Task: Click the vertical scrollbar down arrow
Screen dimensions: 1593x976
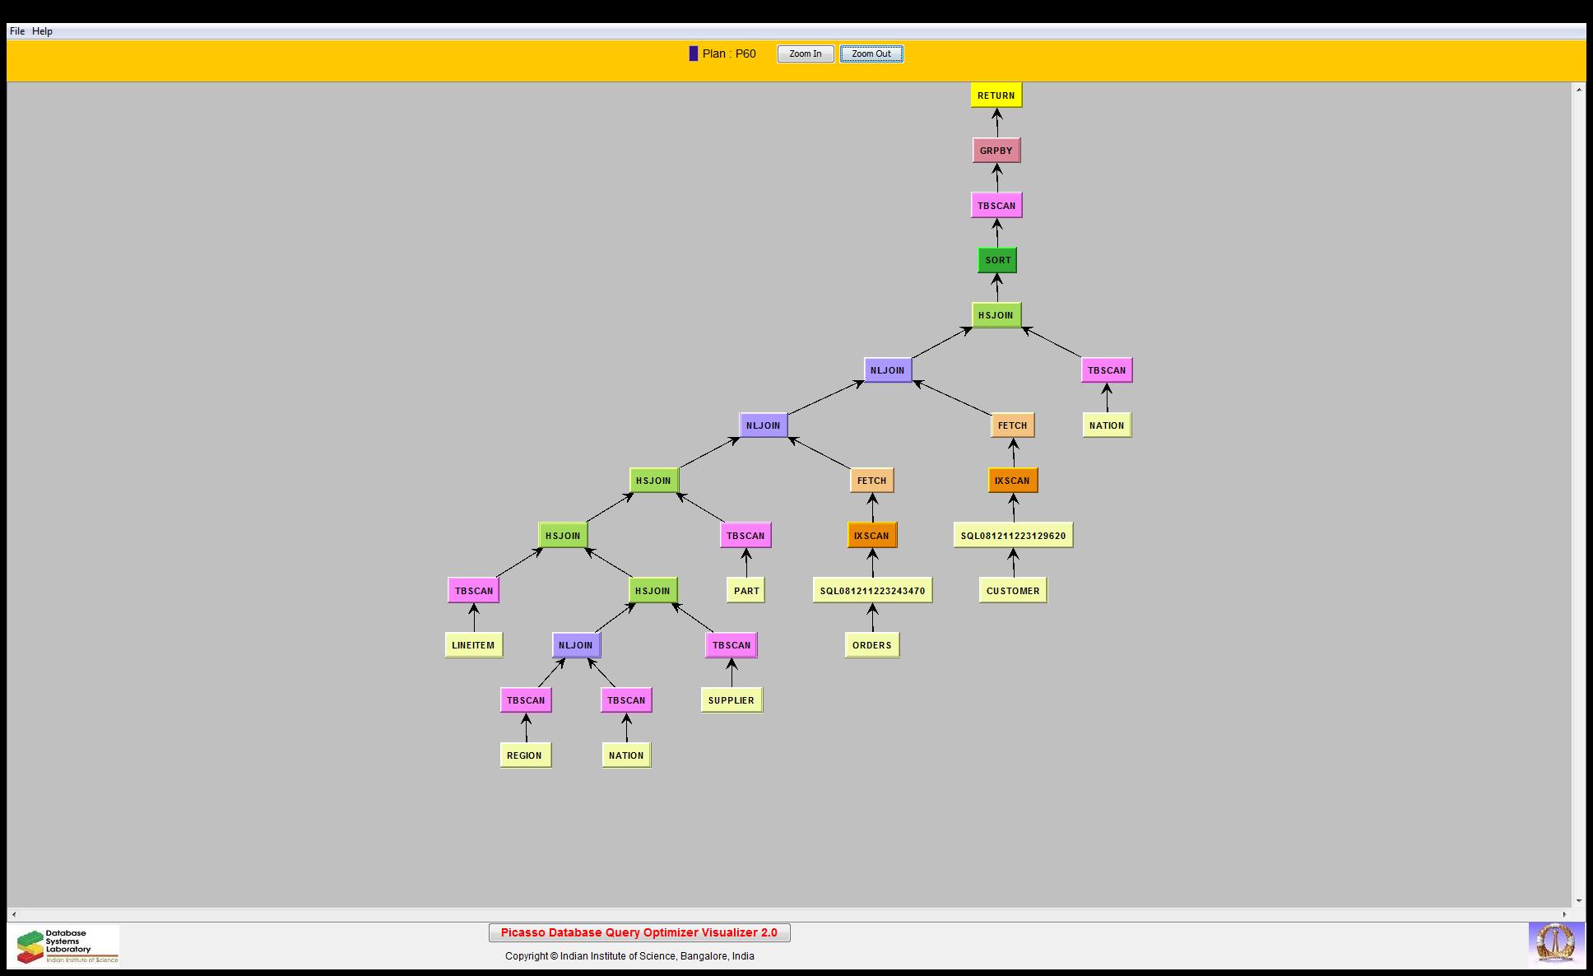Action: (1578, 901)
